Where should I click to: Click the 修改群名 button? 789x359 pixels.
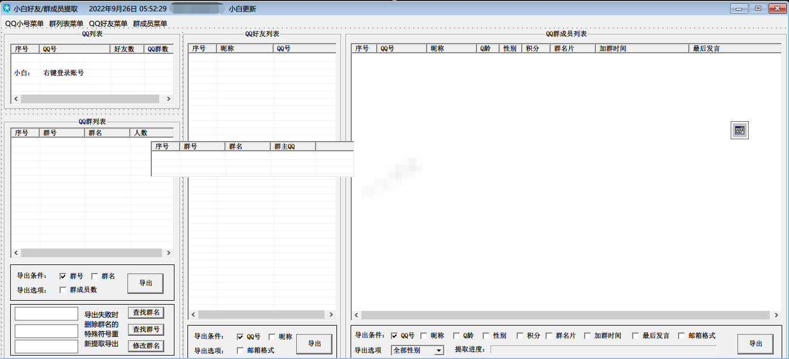click(146, 346)
